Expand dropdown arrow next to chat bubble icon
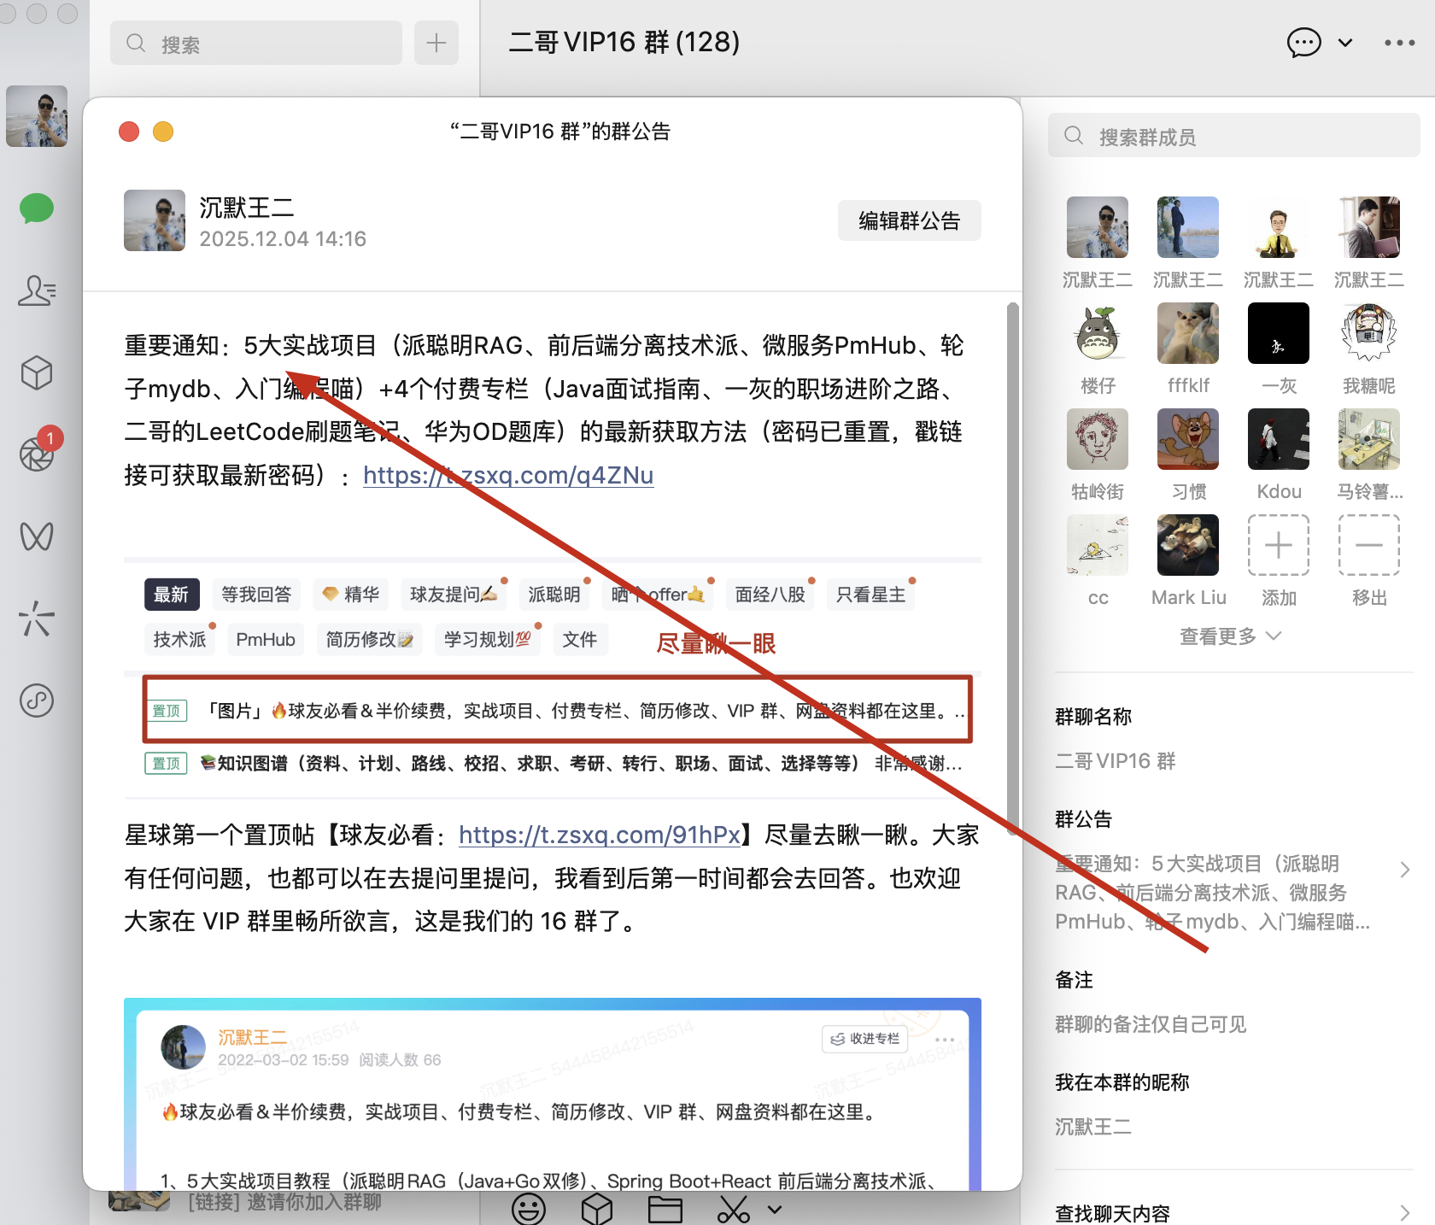Screen dimensions: 1435x1225 [x=1345, y=43]
